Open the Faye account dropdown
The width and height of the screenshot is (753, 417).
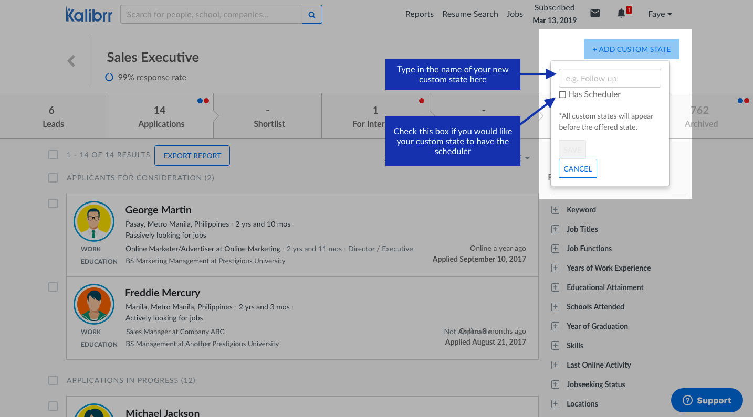point(660,14)
